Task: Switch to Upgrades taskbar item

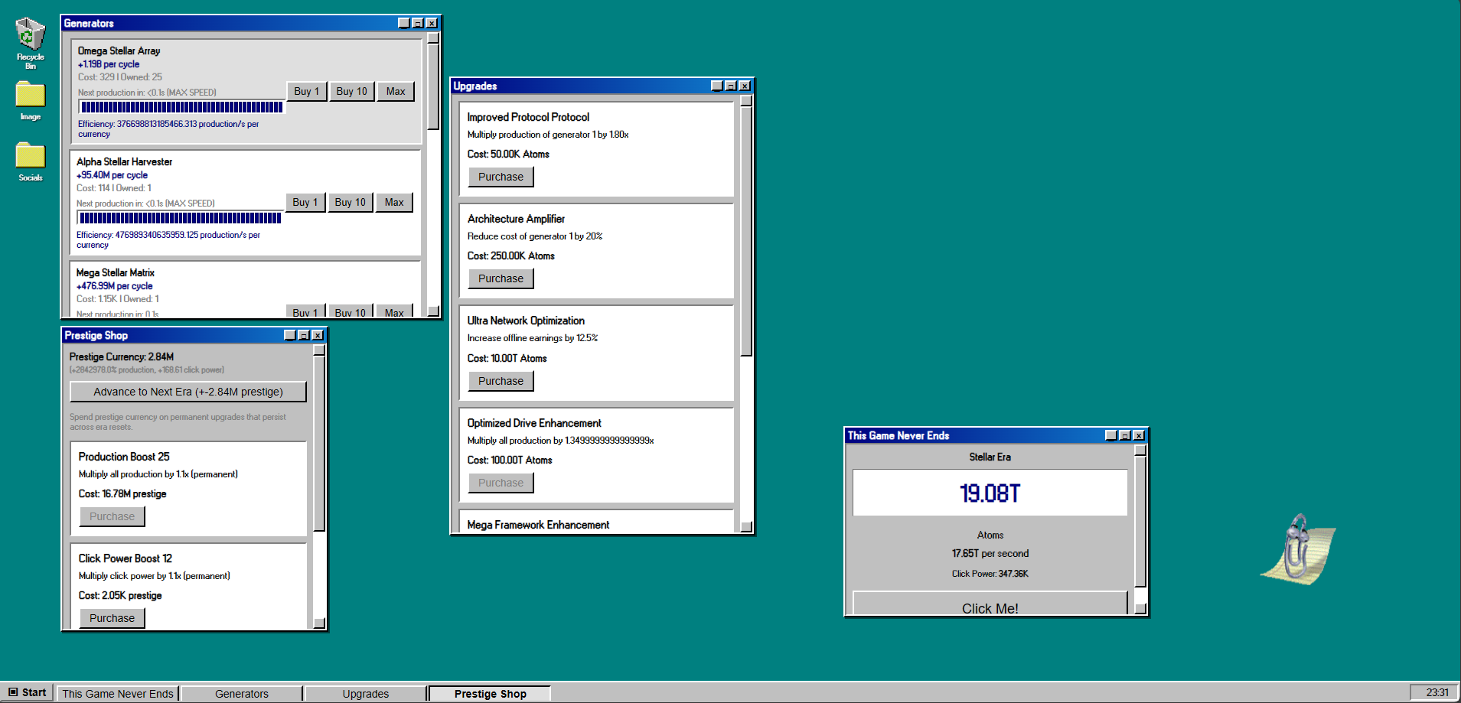Action: 366,693
